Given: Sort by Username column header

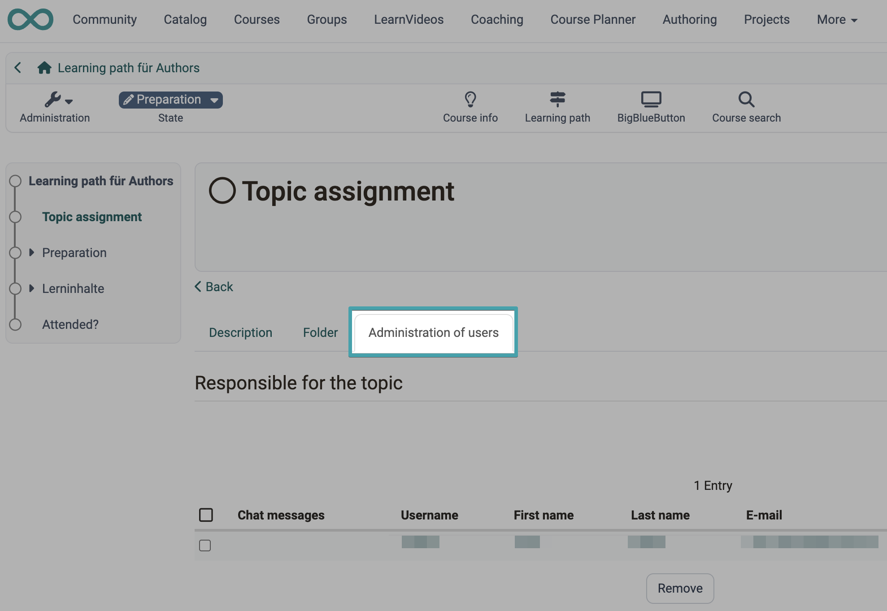Looking at the screenshot, I should (430, 515).
